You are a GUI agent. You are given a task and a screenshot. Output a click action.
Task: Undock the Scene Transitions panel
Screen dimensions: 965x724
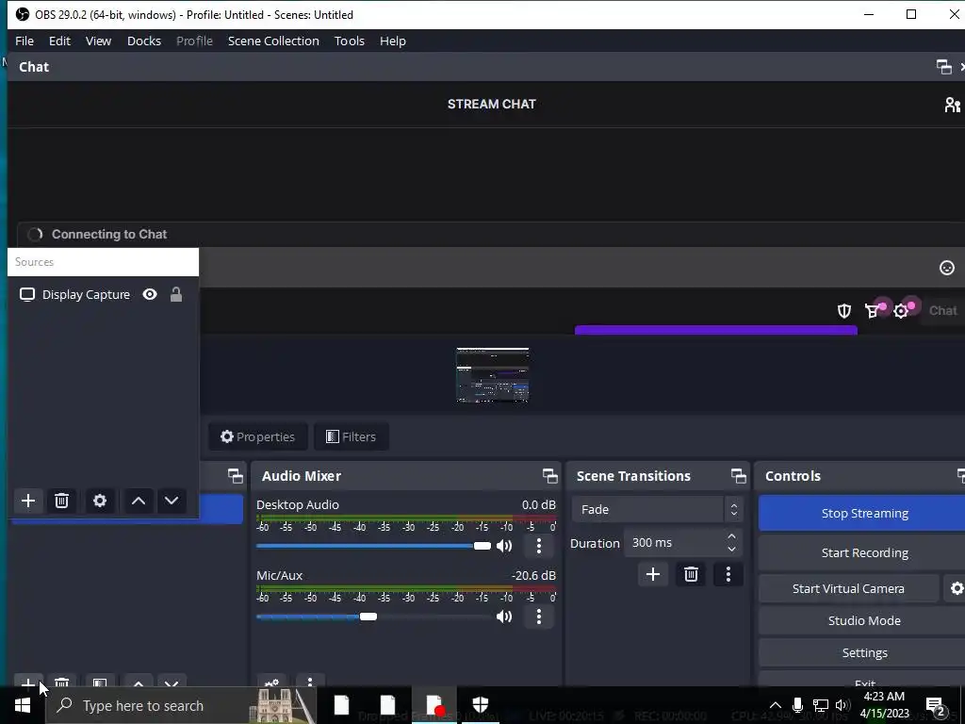739,476
